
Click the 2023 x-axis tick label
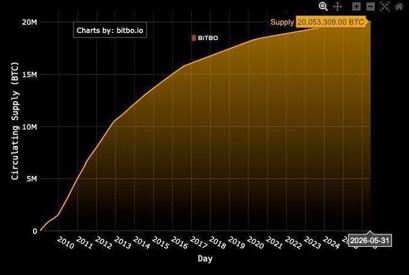click(312, 243)
